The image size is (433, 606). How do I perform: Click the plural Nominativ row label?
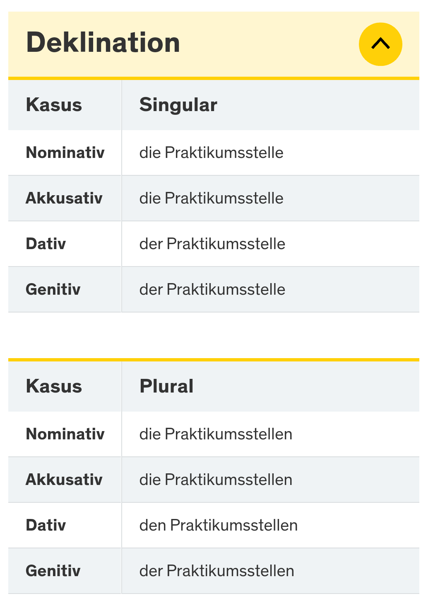pyautogui.click(x=65, y=434)
